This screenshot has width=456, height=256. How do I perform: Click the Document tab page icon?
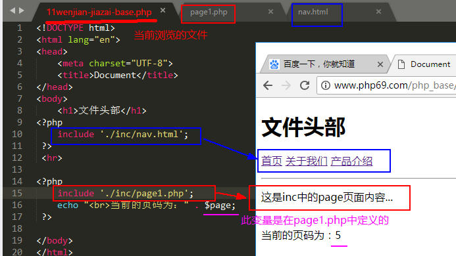pos(401,64)
